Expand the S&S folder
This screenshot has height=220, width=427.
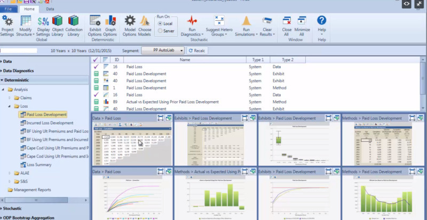10,182
